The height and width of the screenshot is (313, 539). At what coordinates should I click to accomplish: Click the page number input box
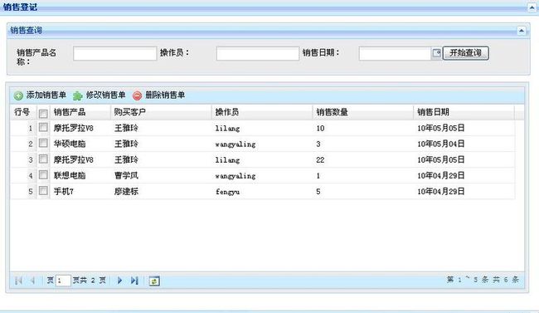63,281
